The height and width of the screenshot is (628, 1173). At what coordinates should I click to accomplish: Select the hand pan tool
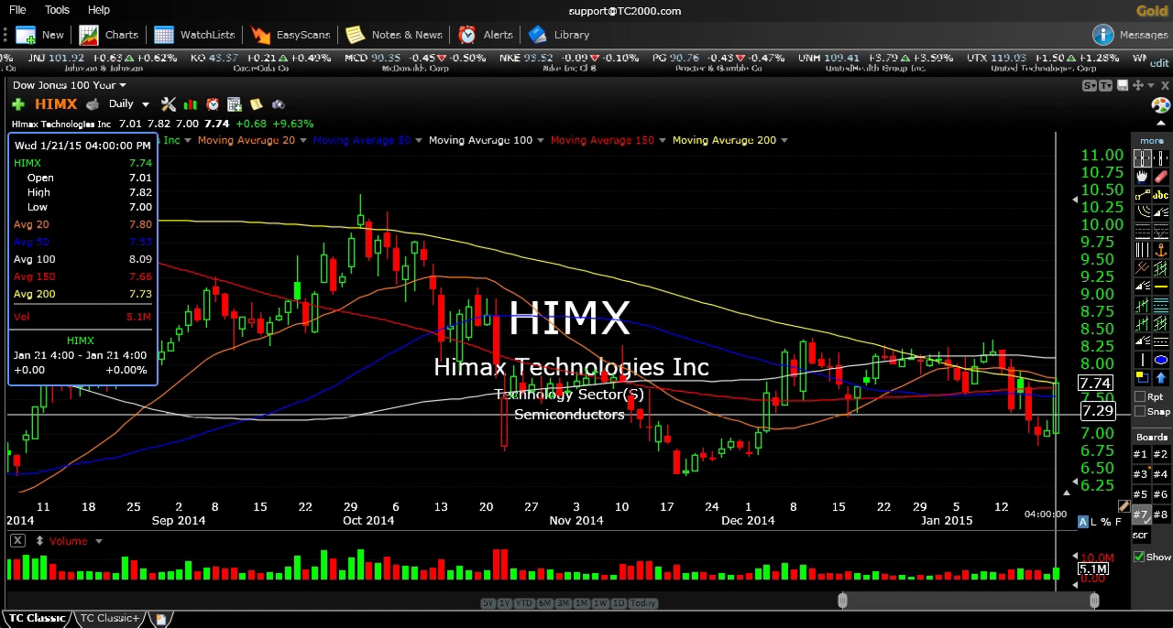(1142, 176)
